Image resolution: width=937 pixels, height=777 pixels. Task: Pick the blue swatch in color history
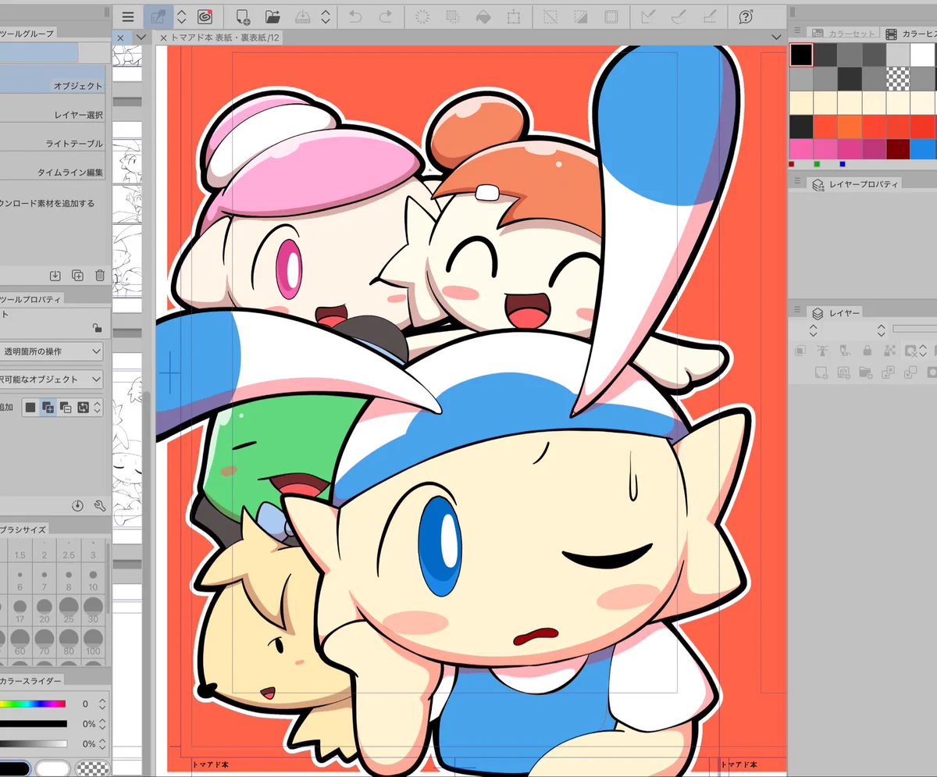point(922,148)
